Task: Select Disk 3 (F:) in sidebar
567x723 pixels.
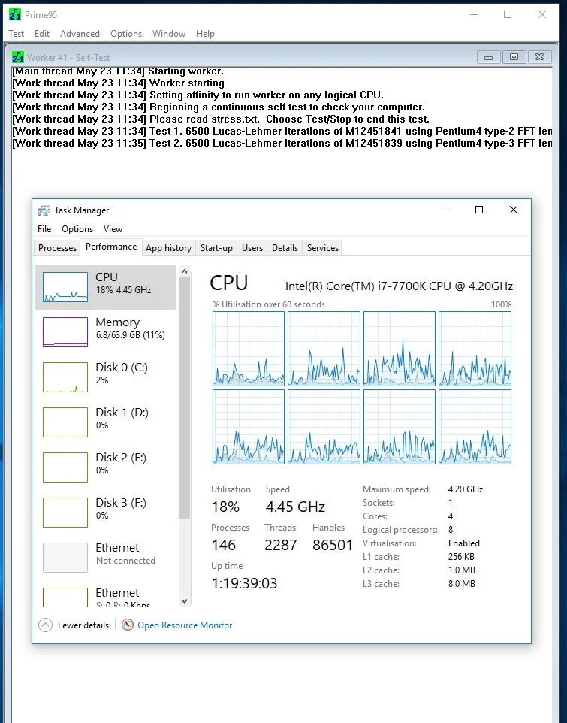Action: coord(105,513)
